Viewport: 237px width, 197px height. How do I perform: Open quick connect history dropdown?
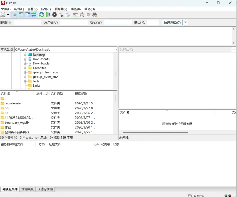coord(186,22)
